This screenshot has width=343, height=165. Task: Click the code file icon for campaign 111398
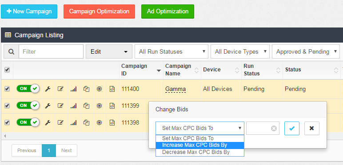(112, 123)
